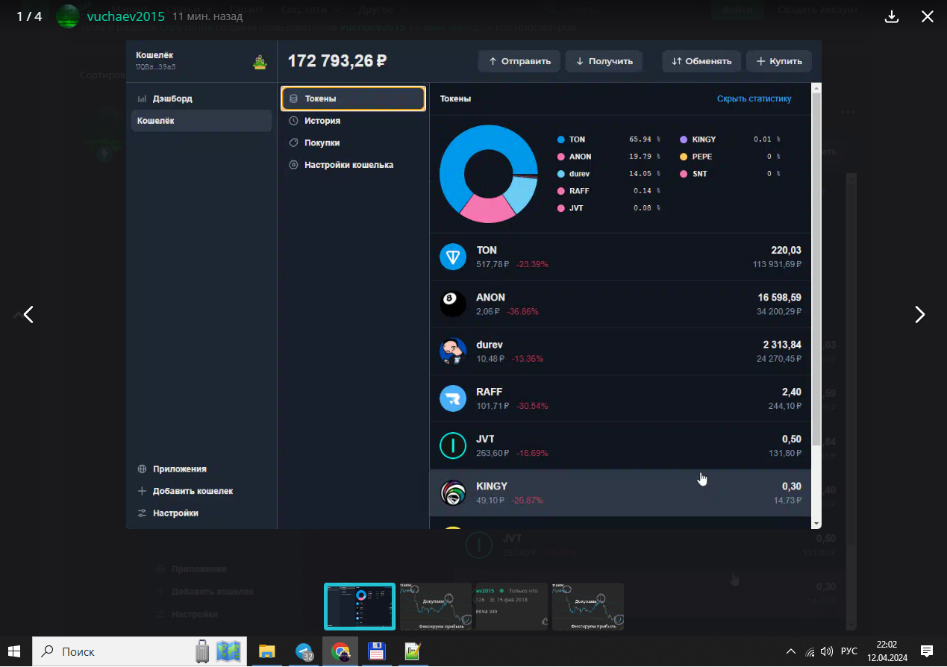This screenshot has height=667, width=947.
Task: Click the ANON amount 16 598,59
Action: (779, 297)
